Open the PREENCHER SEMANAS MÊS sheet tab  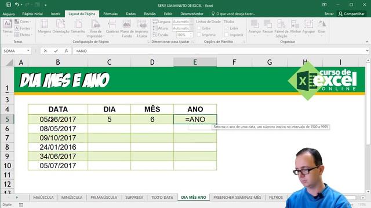[237, 197]
